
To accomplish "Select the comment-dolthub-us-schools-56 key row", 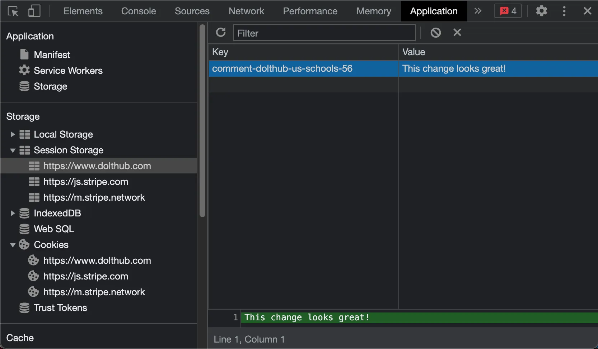I will point(282,68).
